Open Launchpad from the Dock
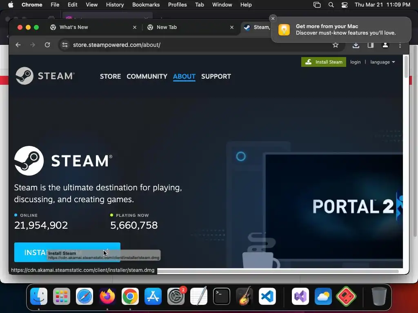Screen dimensions: 418x313 click(62, 296)
